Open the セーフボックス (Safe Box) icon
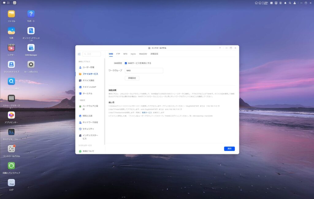 coord(31,64)
